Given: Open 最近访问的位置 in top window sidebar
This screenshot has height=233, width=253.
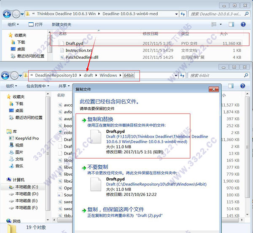Looking at the screenshot, I should point(30,56).
